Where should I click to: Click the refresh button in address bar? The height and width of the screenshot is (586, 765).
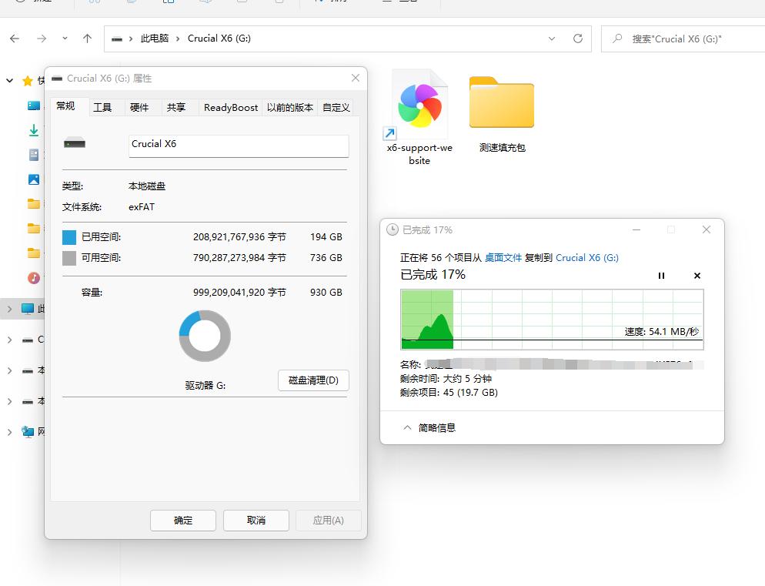pyautogui.click(x=578, y=39)
